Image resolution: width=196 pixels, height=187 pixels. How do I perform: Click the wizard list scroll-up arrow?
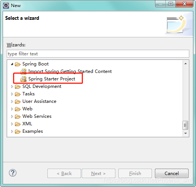186,64
